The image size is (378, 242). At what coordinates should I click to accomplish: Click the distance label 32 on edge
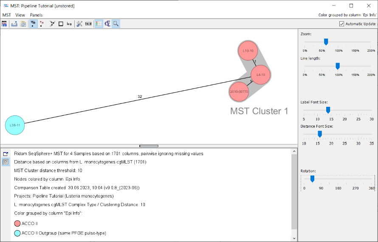[x=140, y=97]
